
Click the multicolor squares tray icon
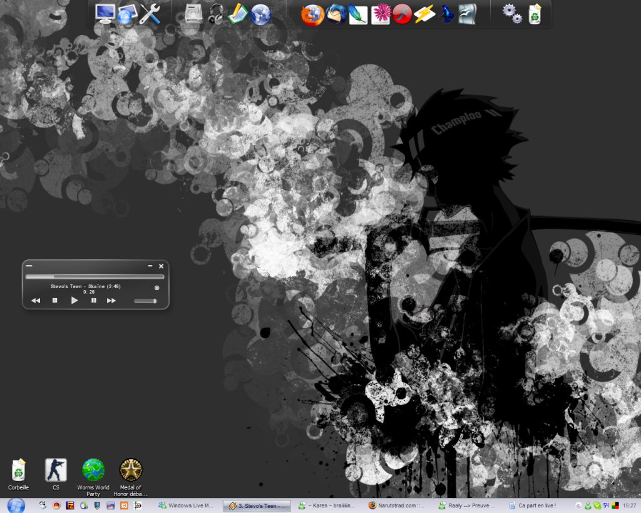(615, 506)
